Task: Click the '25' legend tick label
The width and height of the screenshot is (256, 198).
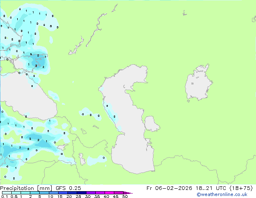Action: click(x=78, y=196)
